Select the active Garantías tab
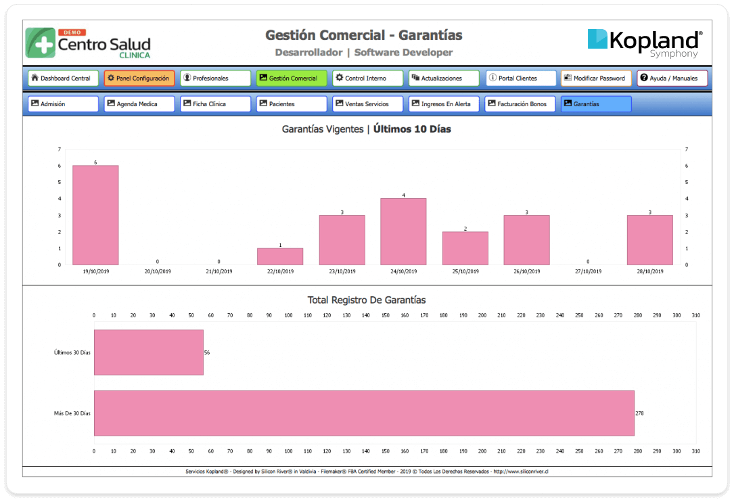734x502 pixels. [597, 104]
